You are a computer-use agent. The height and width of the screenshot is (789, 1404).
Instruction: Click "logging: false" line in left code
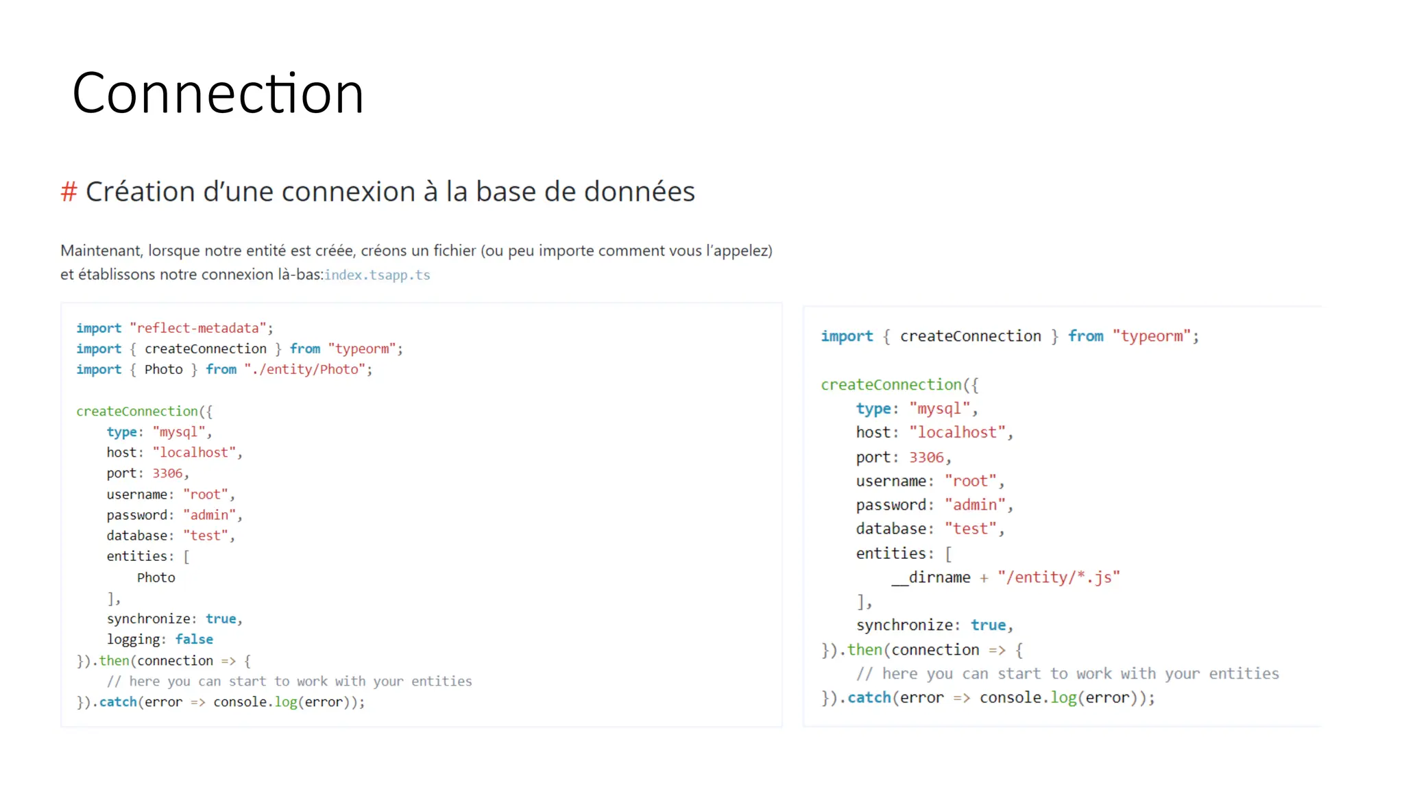coord(160,640)
